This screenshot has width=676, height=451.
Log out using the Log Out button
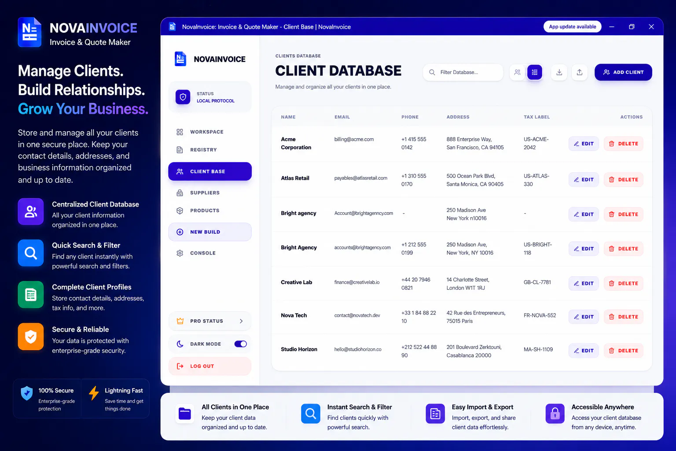tap(210, 366)
